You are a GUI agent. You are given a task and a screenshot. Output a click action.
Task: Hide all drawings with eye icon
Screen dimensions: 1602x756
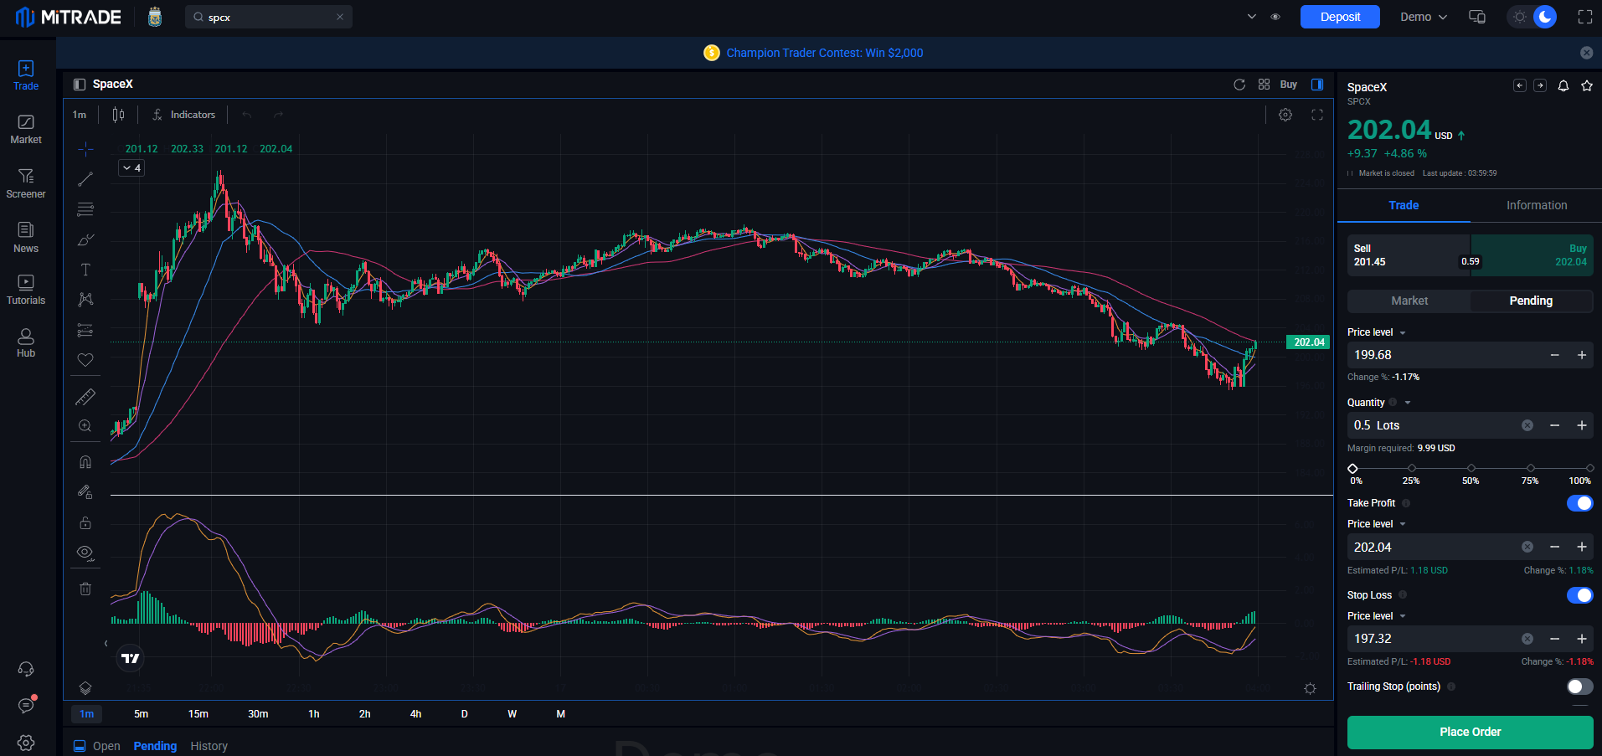click(x=85, y=553)
